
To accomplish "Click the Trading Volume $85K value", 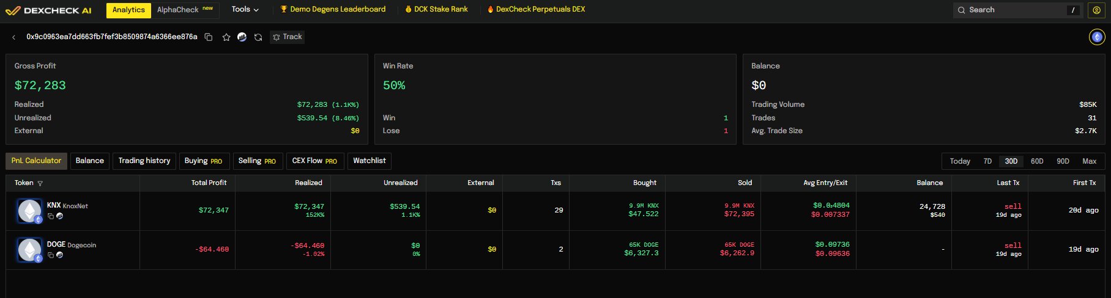I will point(1088,105).
